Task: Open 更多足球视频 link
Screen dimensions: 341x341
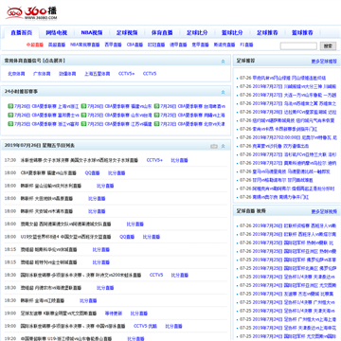Action: [324, 211]
